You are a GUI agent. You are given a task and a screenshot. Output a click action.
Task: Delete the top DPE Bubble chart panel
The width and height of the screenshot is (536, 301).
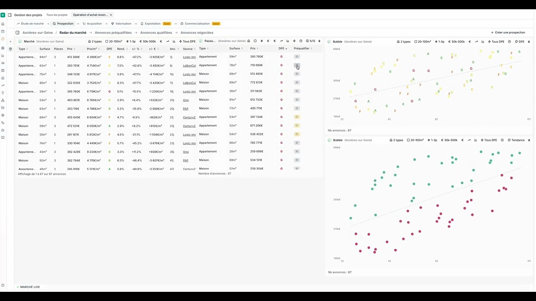pyautogui.click(x=529, y=42)
